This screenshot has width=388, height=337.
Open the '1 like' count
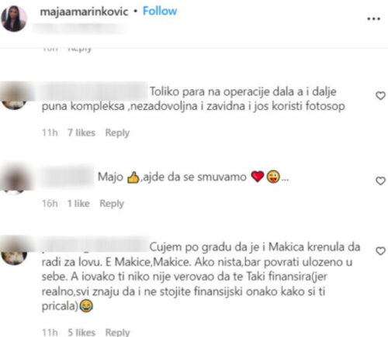78,204
